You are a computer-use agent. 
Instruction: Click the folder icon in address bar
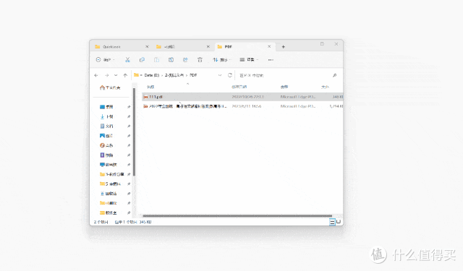coord(136,75)
